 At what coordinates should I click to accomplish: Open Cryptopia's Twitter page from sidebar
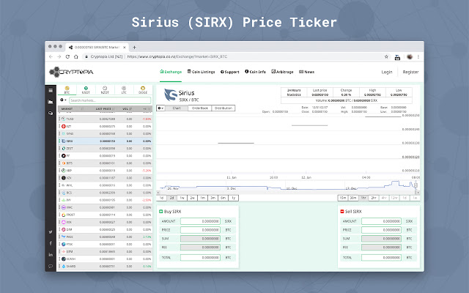point(51,231)
